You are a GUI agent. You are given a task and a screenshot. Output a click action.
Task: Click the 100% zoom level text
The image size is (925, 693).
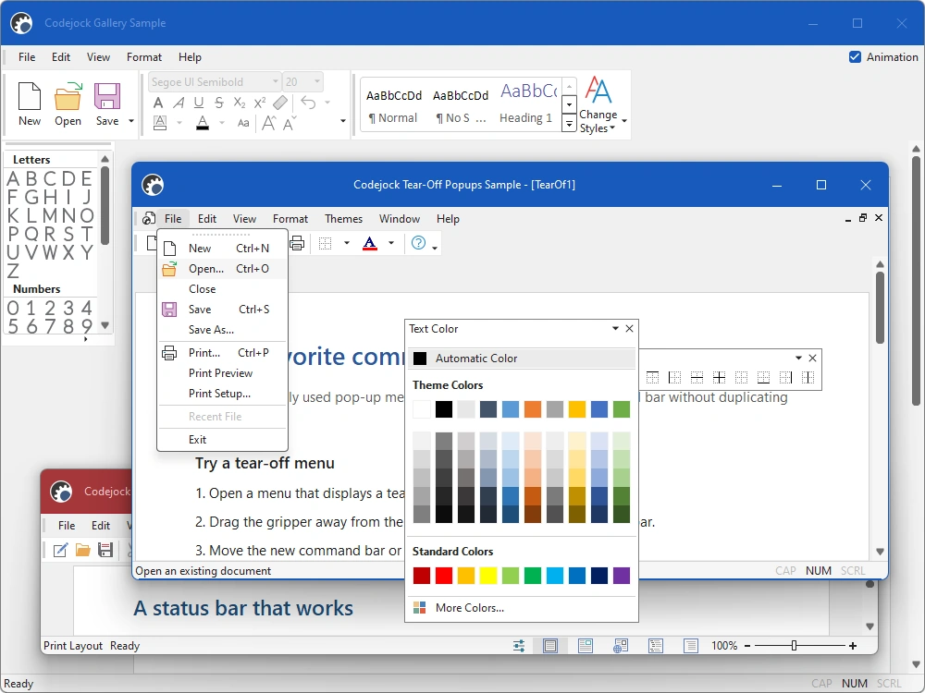pyautogui.click(x=724, y=646)
